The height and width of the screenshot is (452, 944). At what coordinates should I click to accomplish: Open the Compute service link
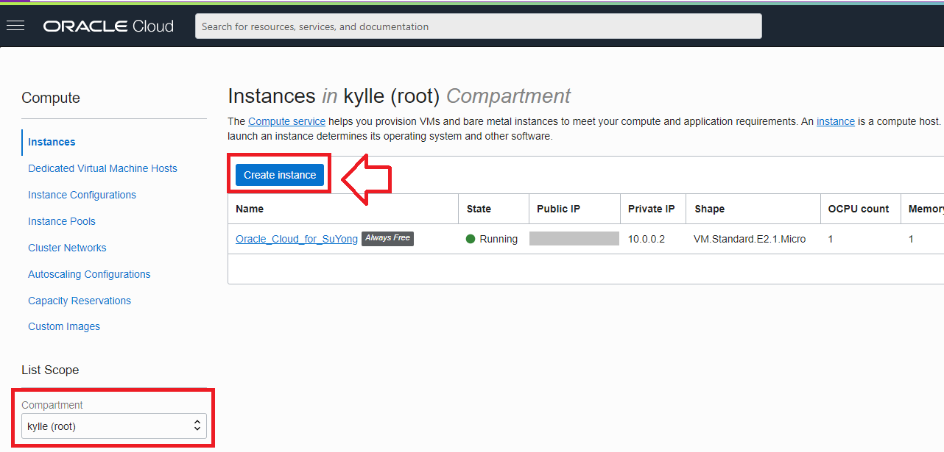(x=286, y=121)
